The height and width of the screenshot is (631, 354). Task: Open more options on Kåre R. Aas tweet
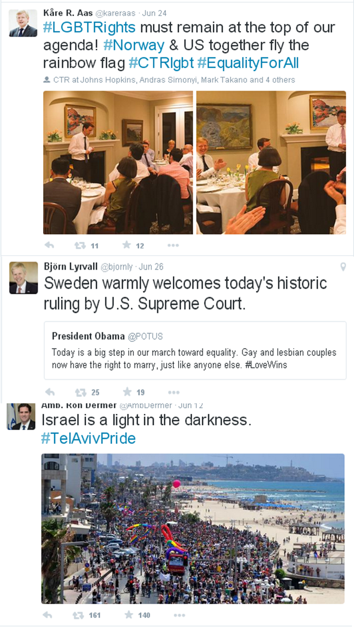coord(173,246)
